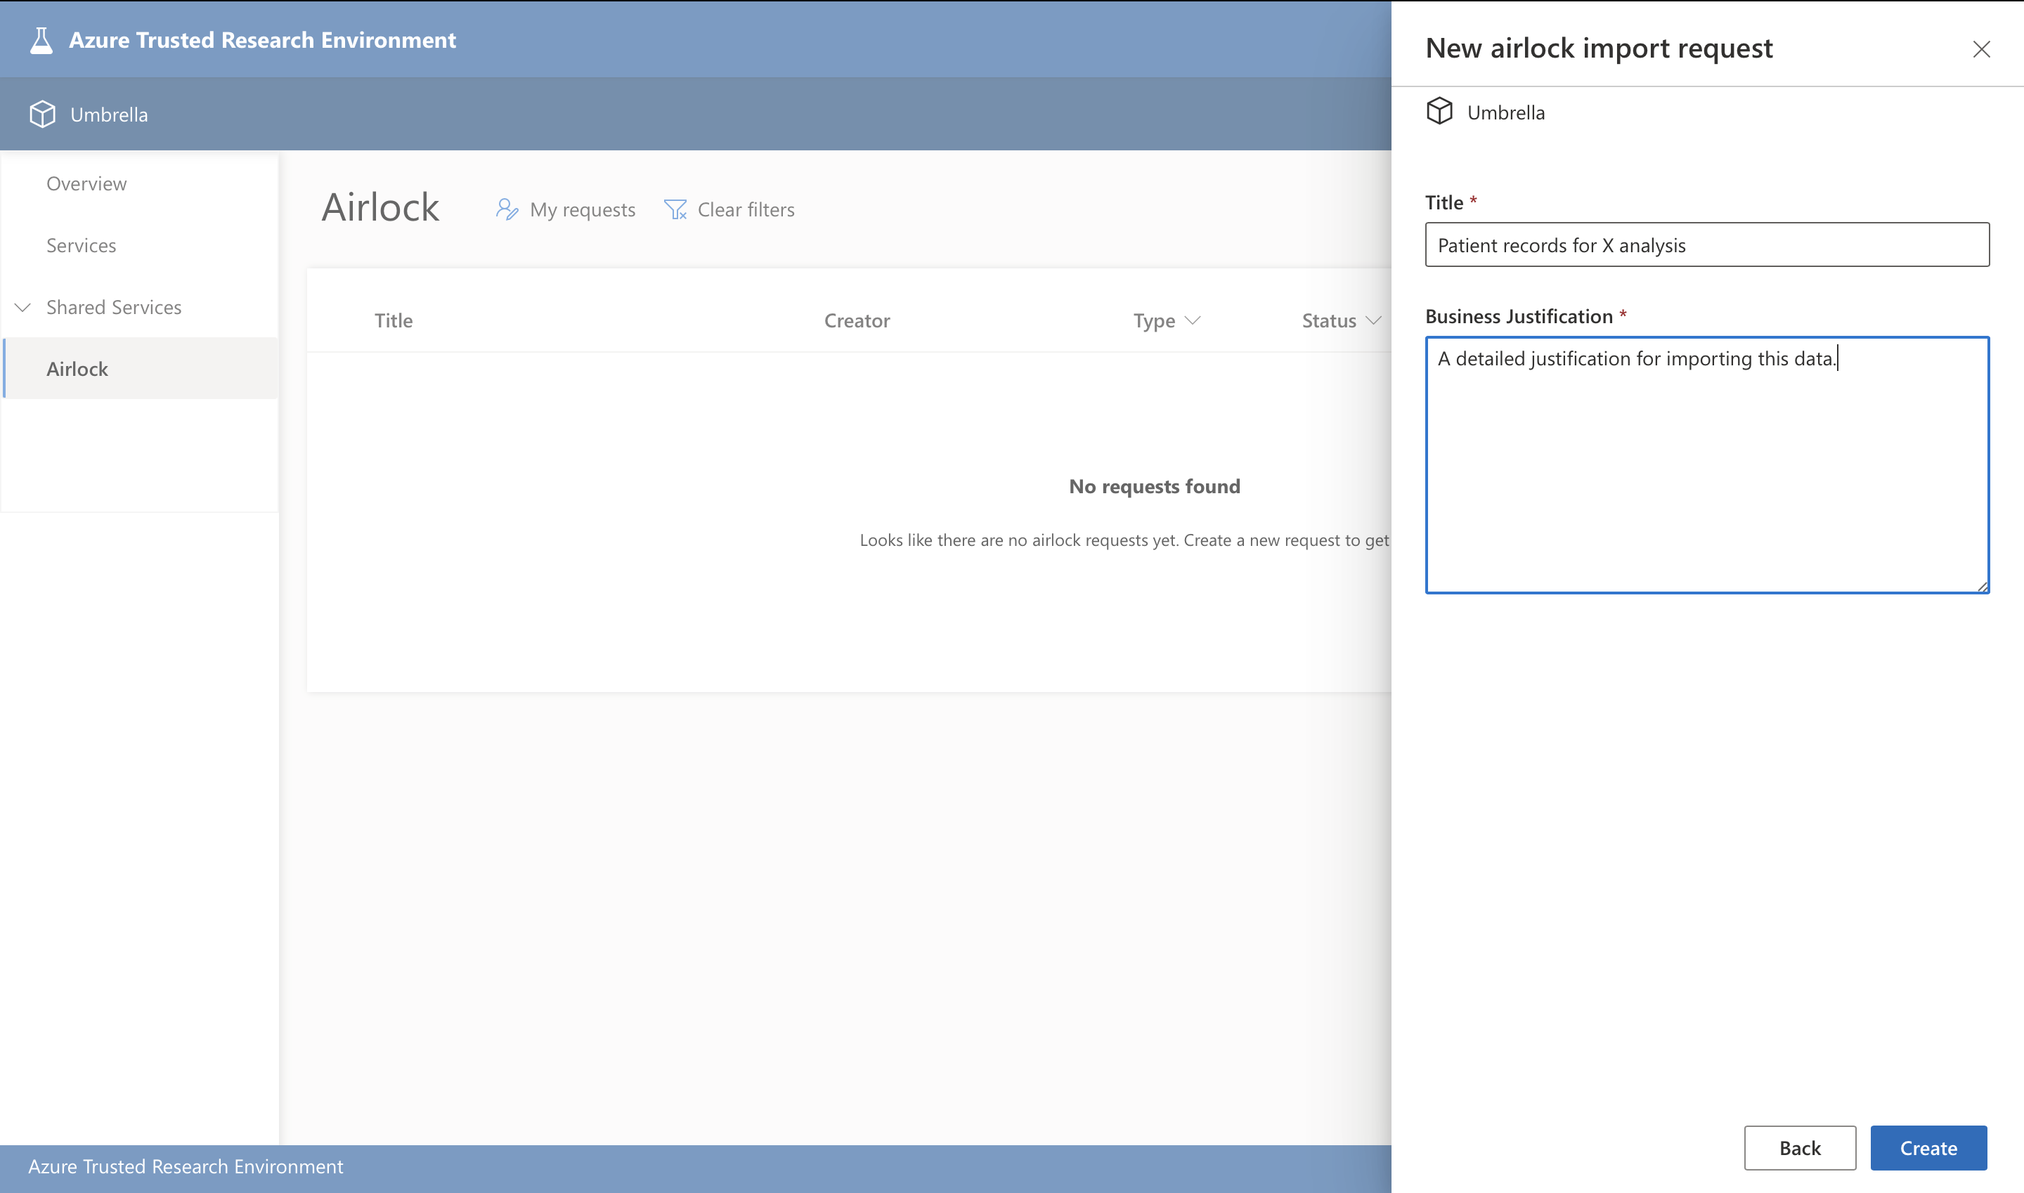
Task: Select the Airlock sidebar item
Action: [x=77, y=369]
